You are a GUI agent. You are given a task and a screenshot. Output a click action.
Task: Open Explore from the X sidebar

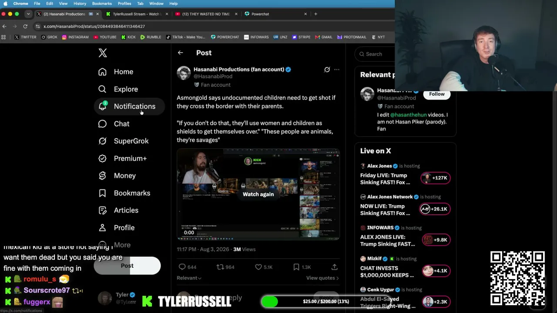(x=118, y=89)
